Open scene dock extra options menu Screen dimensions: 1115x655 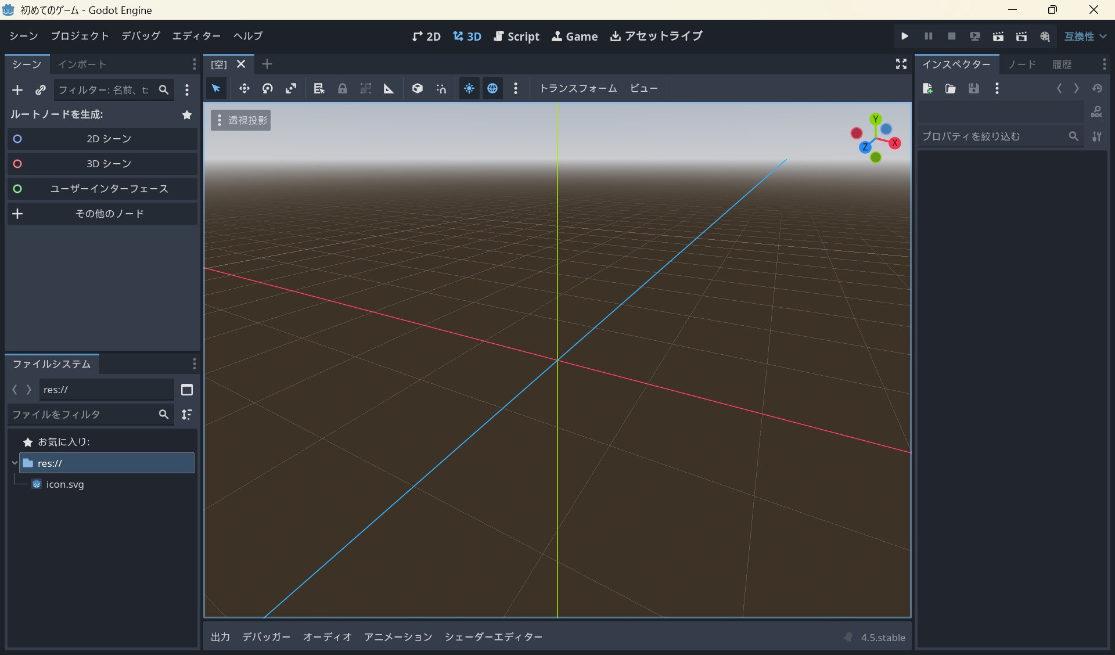tap(187, 90)
